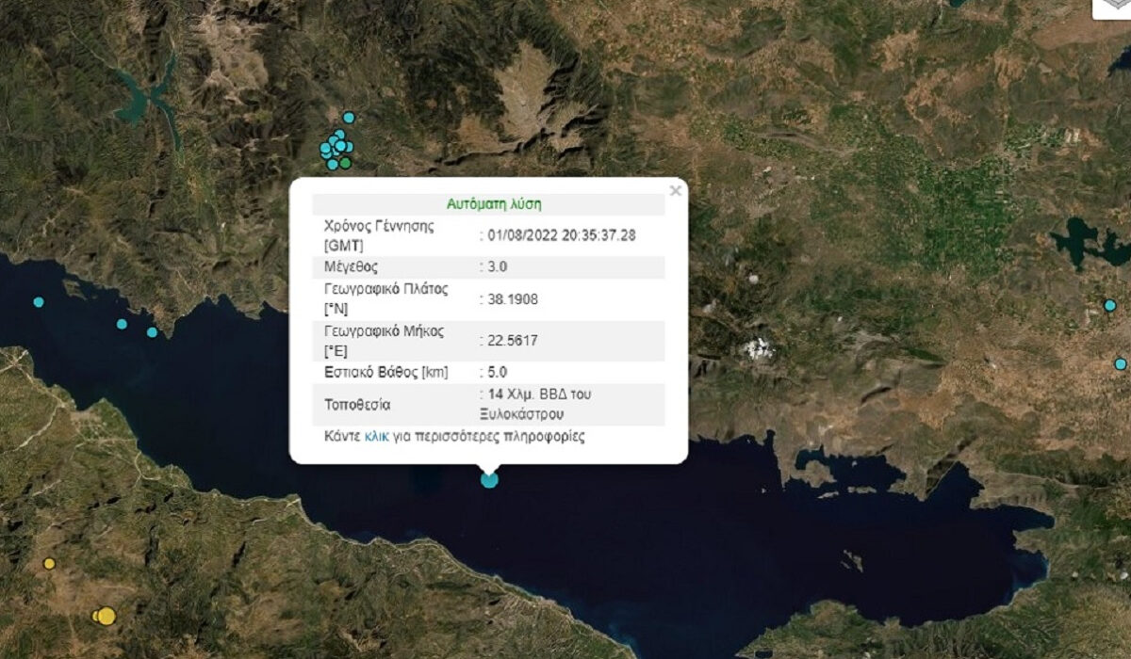The height and width of the screenshot is (659, 1131).
Task: Click the magnitude value '3.0'
Action: coord(497,267)
